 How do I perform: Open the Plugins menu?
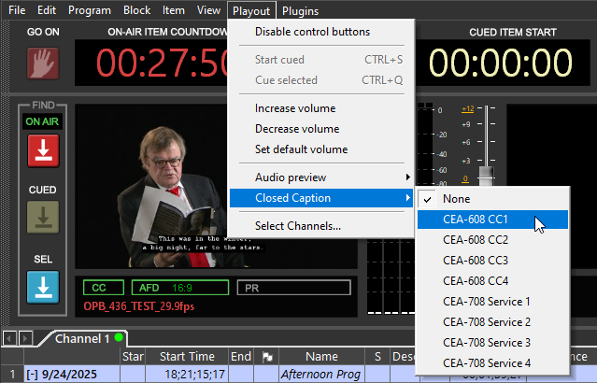[300, 10]
